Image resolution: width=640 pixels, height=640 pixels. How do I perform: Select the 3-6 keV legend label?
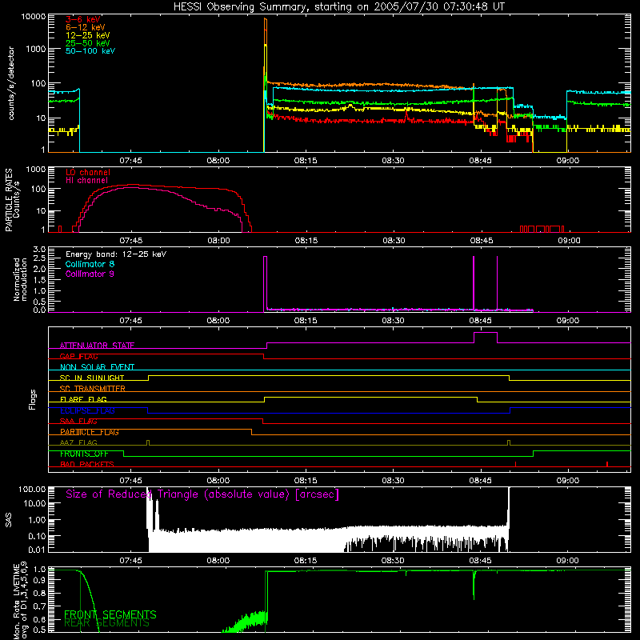point(83,19)
